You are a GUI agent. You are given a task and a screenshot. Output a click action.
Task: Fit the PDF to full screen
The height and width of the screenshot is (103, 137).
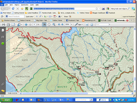92,25
